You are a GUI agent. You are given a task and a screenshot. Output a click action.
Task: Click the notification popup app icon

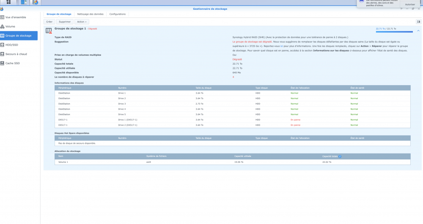(x=362, y=1)
